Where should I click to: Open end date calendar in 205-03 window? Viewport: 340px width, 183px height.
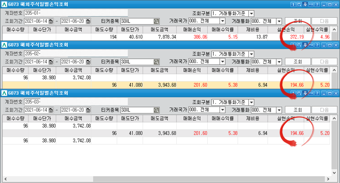click(88, 110)
